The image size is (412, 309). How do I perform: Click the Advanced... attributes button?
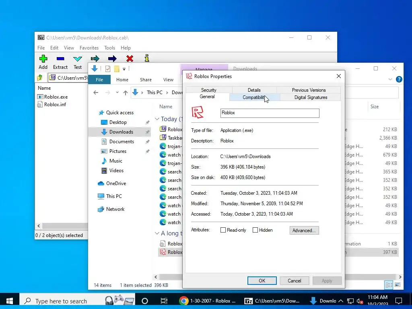point(304,230)
